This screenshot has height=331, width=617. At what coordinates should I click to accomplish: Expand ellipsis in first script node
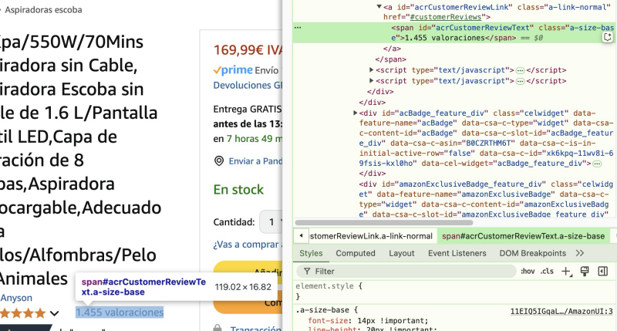tap(520, 70)
